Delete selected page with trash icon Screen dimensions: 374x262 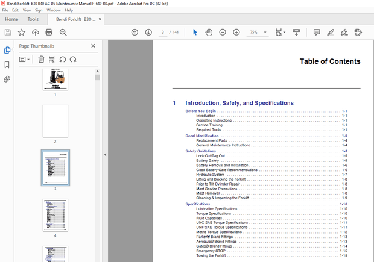(41, 59)
